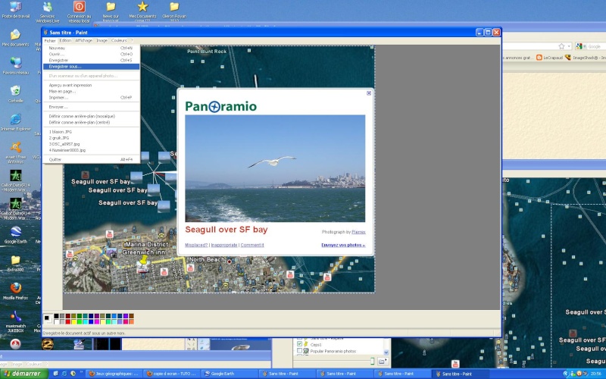Open recent file 4 Numériser0003.jpg
This screenshot has width=606, height=379.
91,150
